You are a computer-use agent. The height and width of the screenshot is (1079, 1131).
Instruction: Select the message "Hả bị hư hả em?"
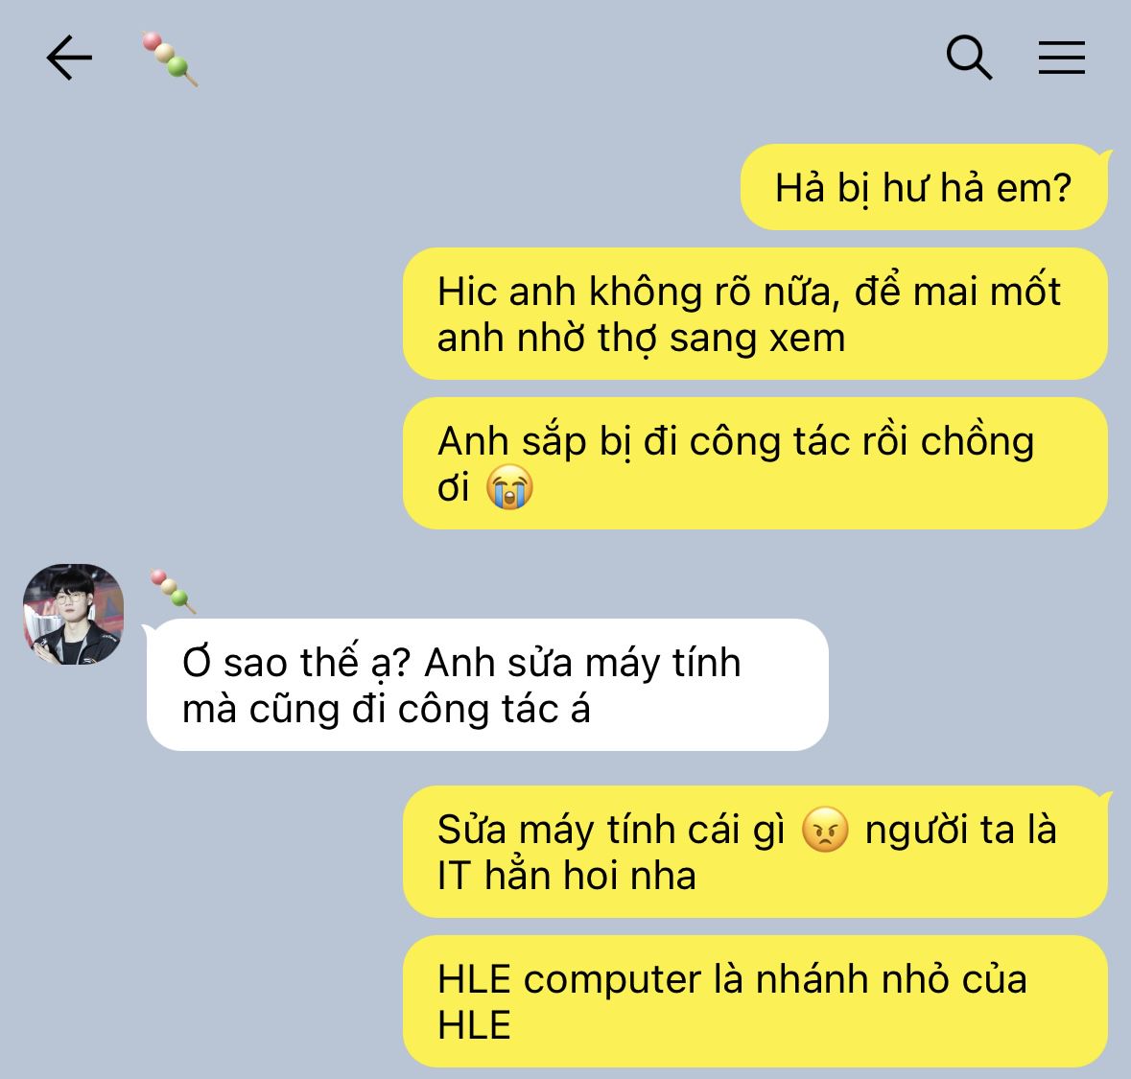[924, 188]
